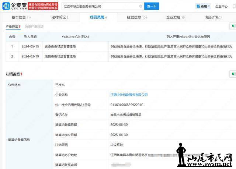Click export icon beside 严重违法 table
236x169 pixels.
click(233, 26)
